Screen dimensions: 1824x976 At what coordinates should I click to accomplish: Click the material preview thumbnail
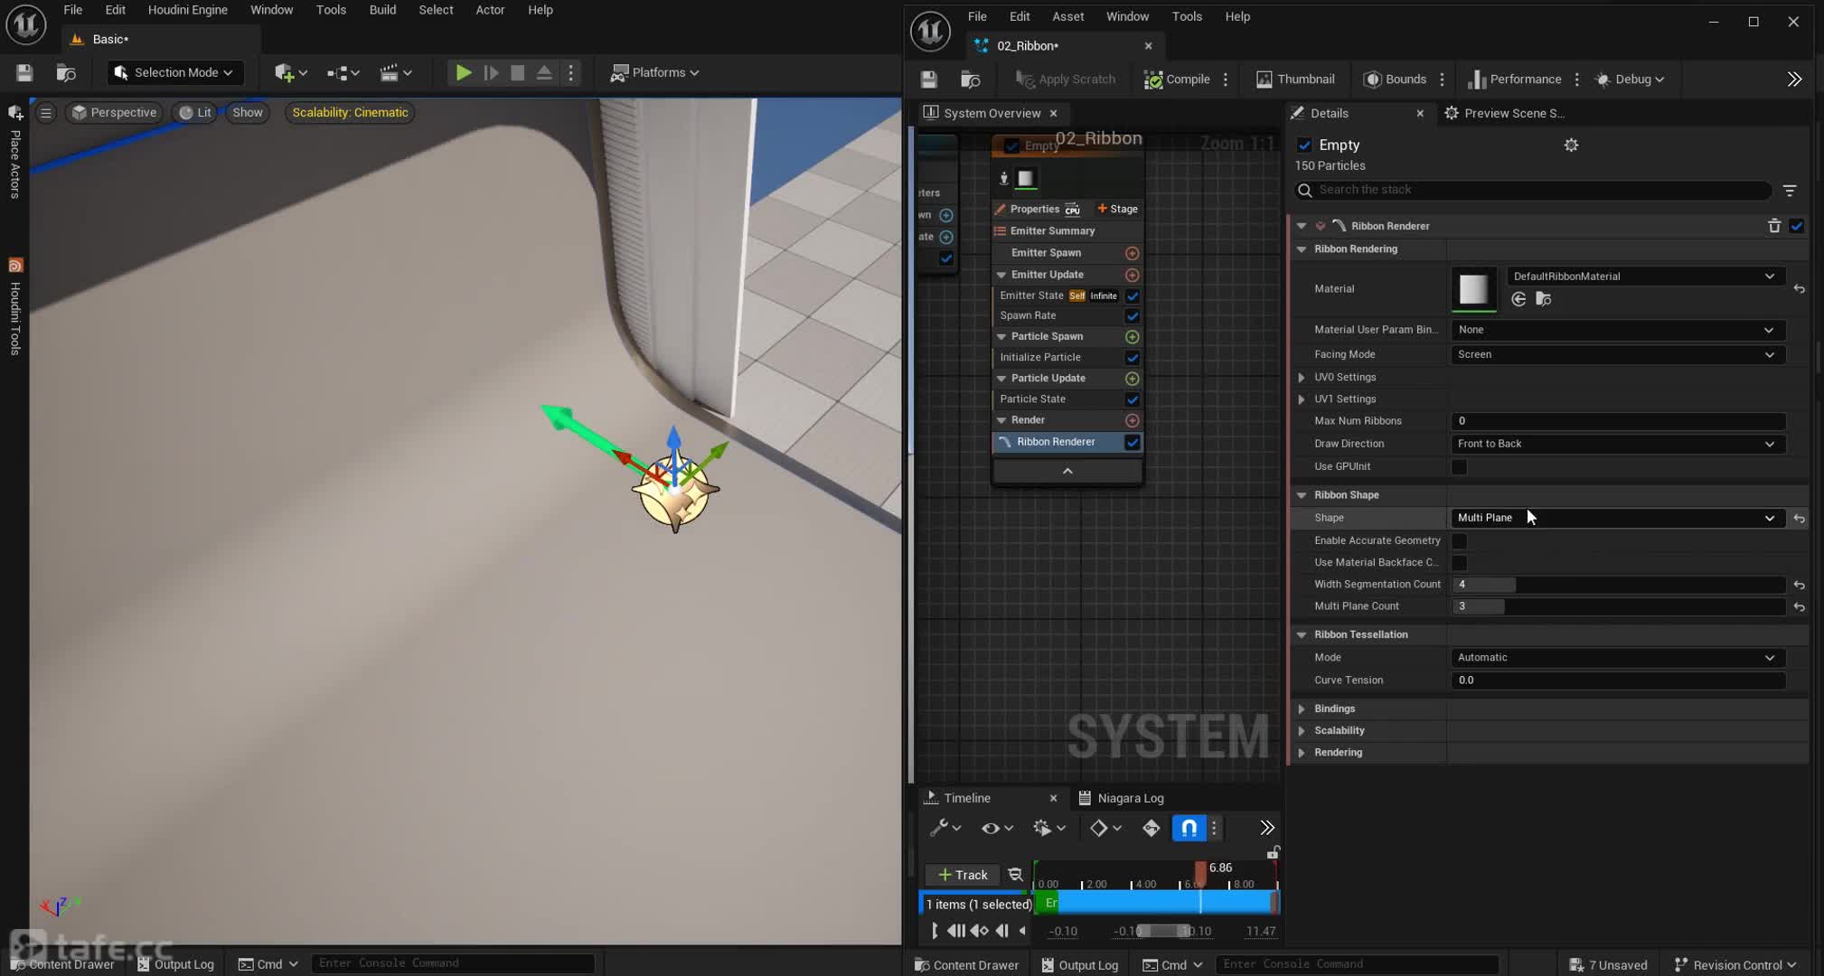tap(1473, 289)
